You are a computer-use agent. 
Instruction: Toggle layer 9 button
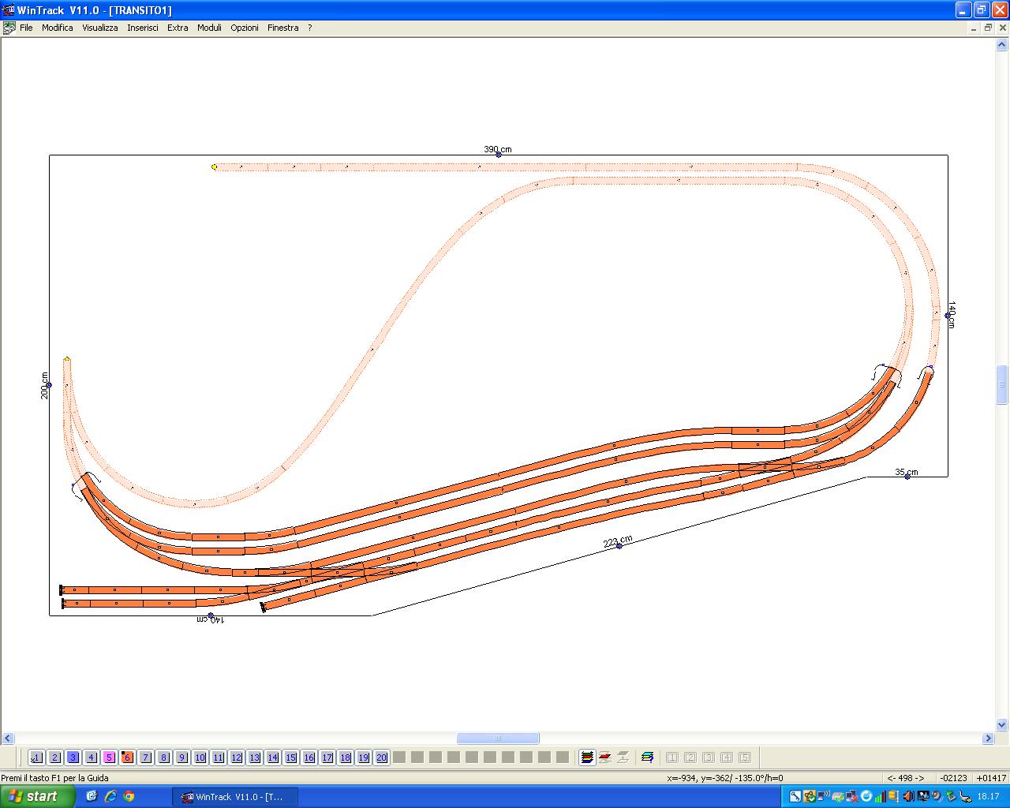coord(181,757)
